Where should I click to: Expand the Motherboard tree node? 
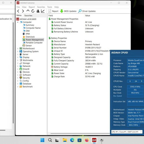pos(18,49)
